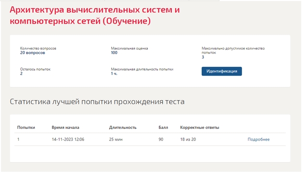Click the Длительность column header
Viewport: 308px width, 191px height.
click(x=123, y=127)
